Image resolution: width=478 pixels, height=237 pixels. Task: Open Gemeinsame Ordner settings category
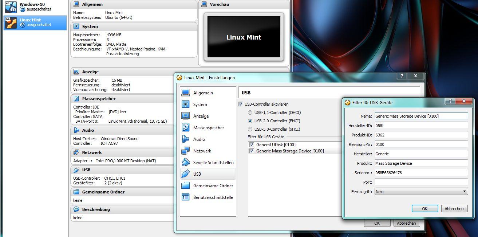coord(208,186)
